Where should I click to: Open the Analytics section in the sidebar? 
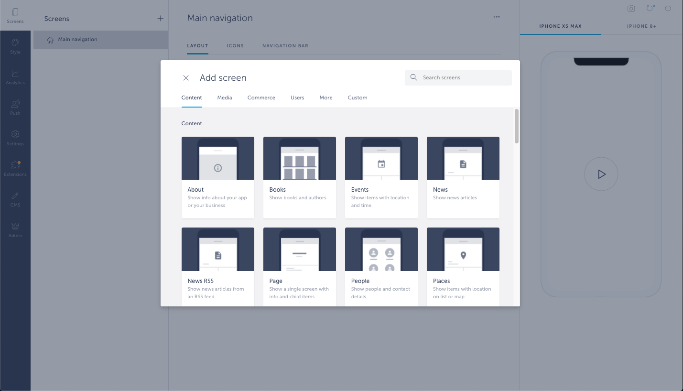coord(15,77)
